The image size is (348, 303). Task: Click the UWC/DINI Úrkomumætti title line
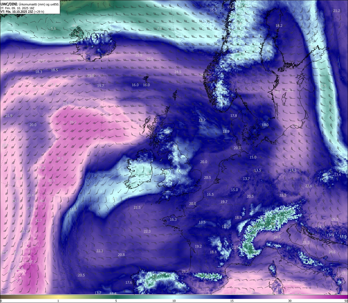coord(30,4)
